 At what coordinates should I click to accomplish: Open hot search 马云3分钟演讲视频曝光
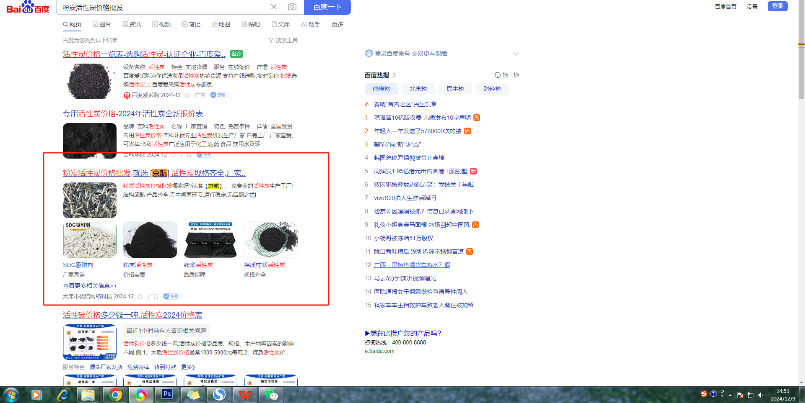coord(405,278)
